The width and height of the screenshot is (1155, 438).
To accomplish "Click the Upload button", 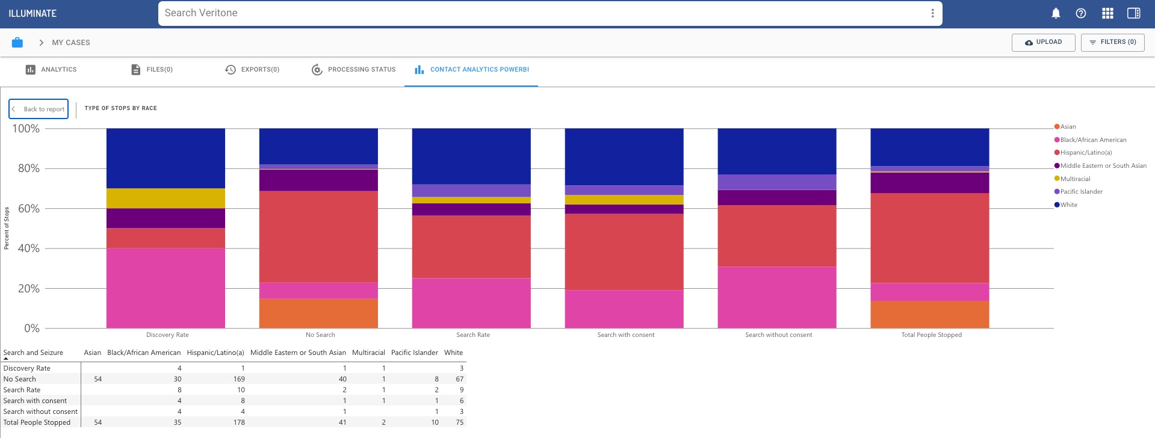I will coord(1043,42).
